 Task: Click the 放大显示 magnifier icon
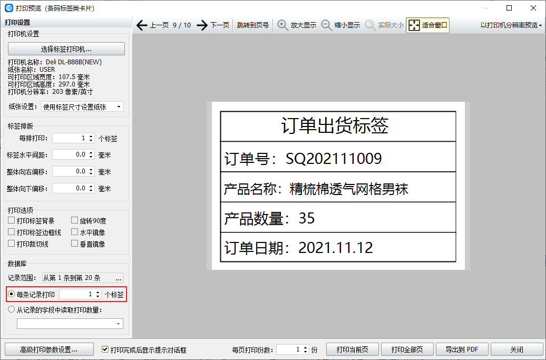click(x=282, y=25)
